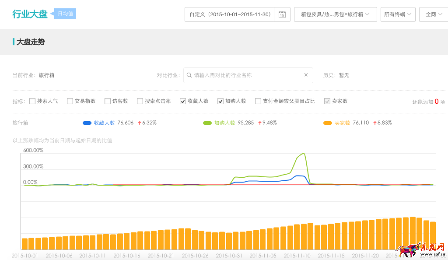This screenshot has height=260, width=448.
Task: Click the X icon to clear comparison input
Action: (306, 75)
